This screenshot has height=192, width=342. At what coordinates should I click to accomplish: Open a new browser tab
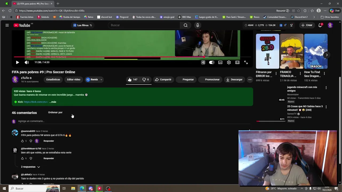58,3
